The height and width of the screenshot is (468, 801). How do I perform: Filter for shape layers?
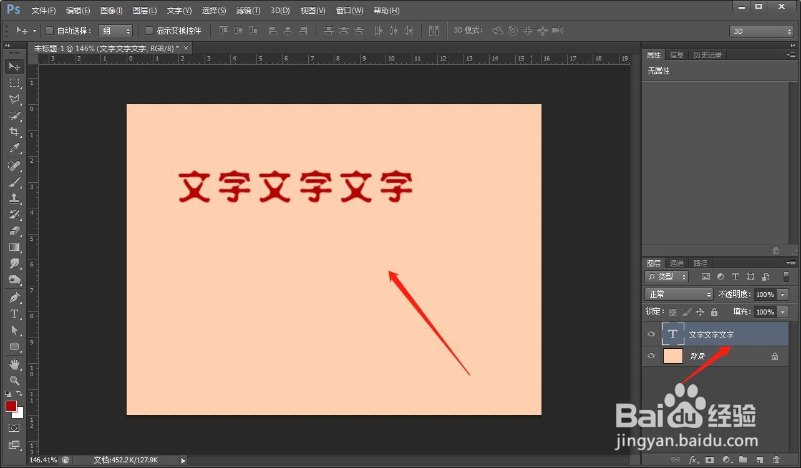pyautogui.click(x=750, y=276)
